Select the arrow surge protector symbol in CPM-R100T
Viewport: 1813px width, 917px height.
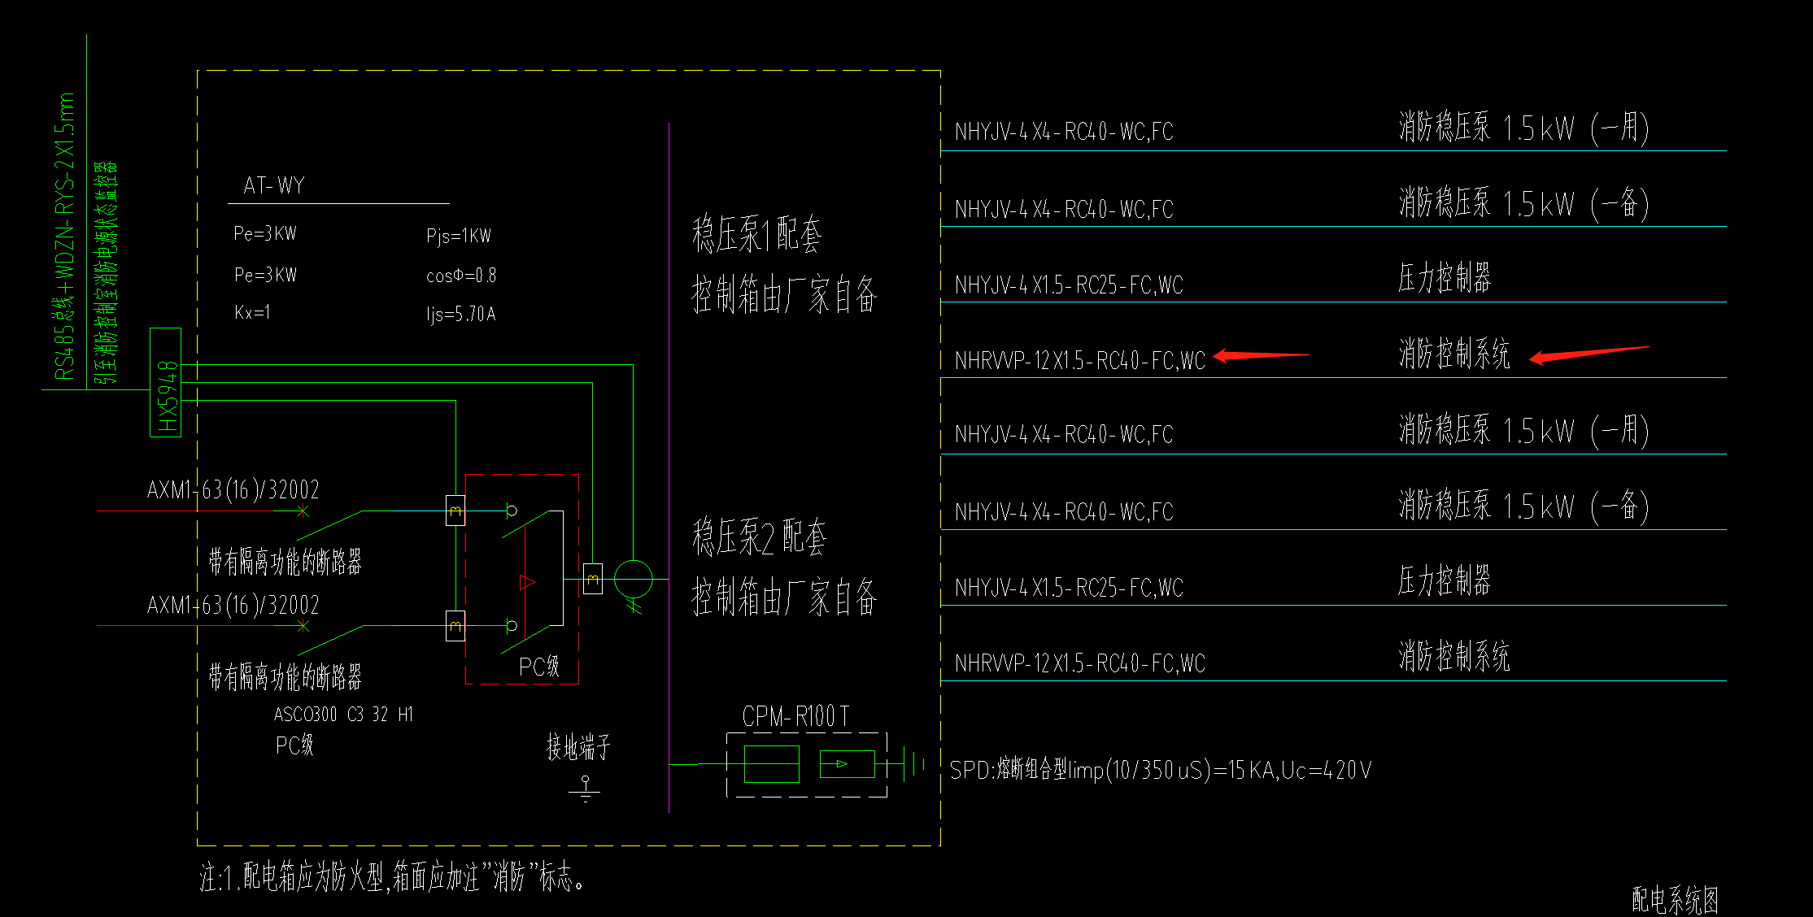click(848, 764)
